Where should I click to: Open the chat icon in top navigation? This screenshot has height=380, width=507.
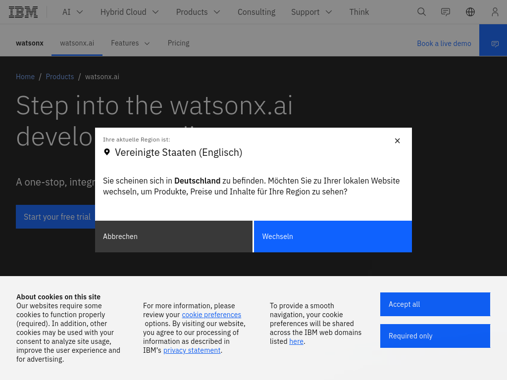coord(446,12)
